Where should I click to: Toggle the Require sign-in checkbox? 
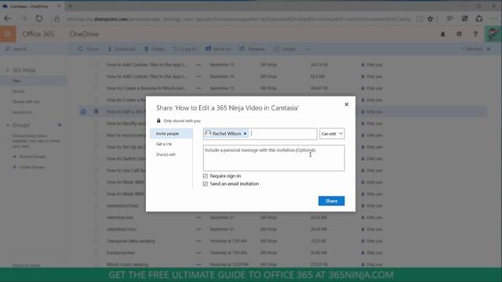coord(206,176)
